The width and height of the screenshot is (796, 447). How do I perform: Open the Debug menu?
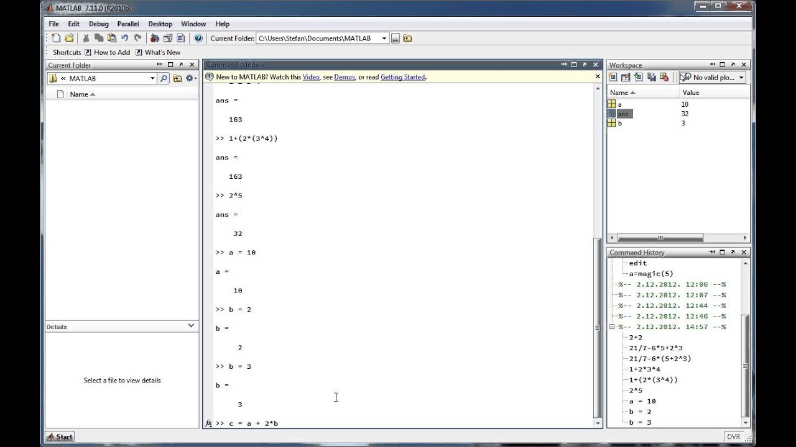(x=98, y=24)
